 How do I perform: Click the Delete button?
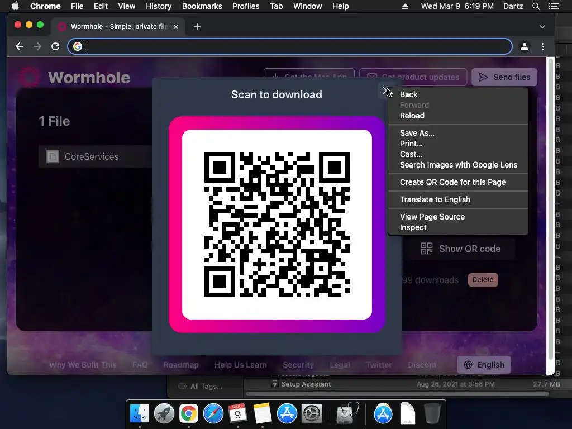tap(483, 280)
